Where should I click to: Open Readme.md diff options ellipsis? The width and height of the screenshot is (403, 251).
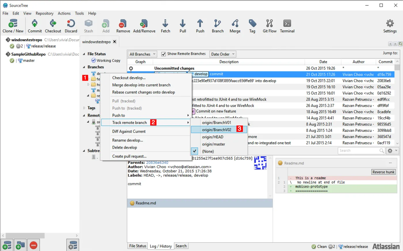pos(390,163)
